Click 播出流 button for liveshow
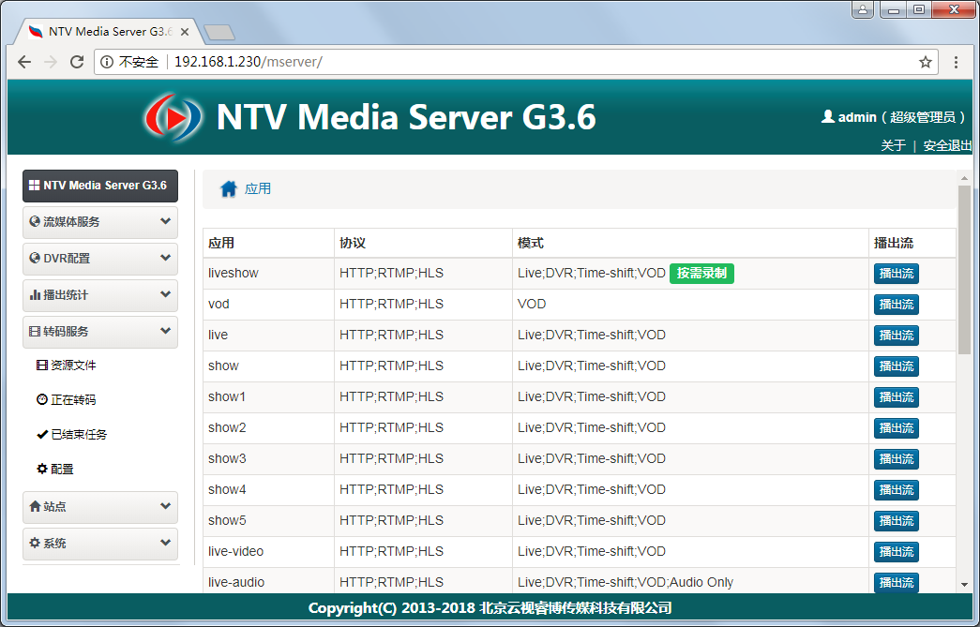The image size is (980, 627). coord(897,274)
